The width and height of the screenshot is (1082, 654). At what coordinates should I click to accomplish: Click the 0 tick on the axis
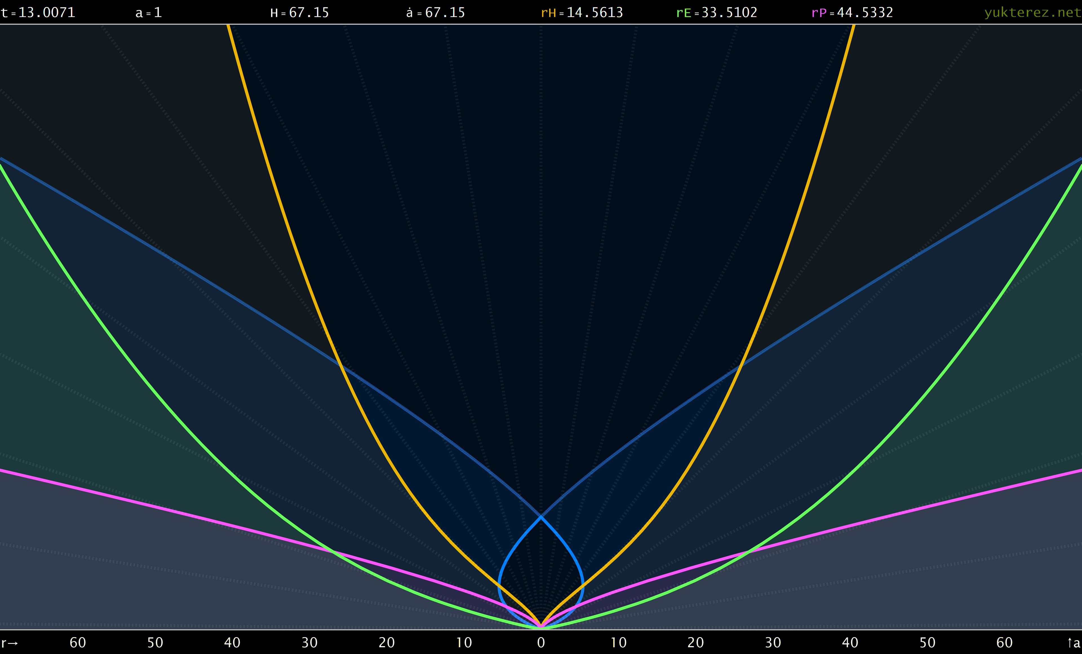click(541, 643)
